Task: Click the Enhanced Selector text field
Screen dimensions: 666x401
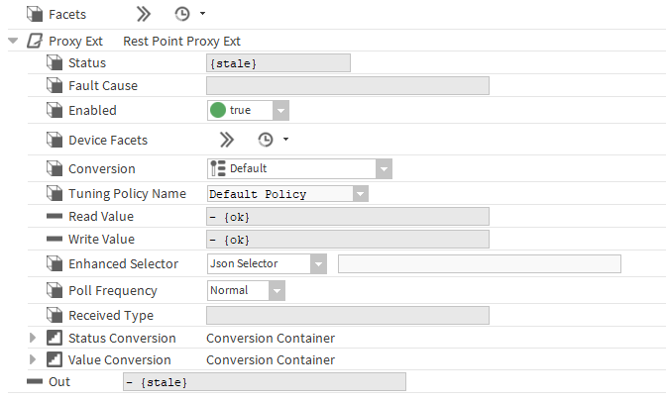Action: [479, 264]
